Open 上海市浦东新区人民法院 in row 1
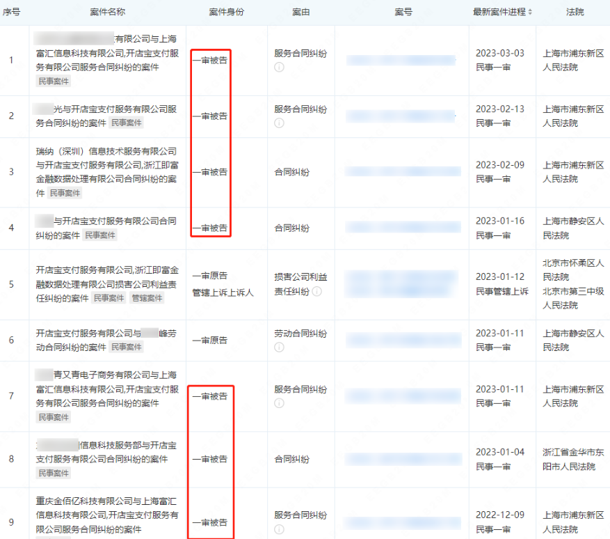The image size is (610, 539). click(x=573, y=60)
